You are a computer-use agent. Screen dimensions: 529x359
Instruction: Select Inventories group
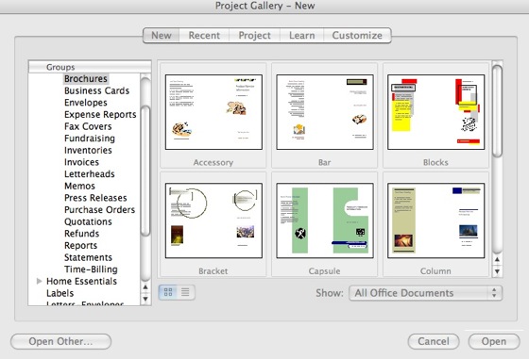click(88, 151)
